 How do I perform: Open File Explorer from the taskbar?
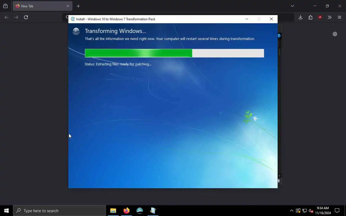click(x=113, y=211)
